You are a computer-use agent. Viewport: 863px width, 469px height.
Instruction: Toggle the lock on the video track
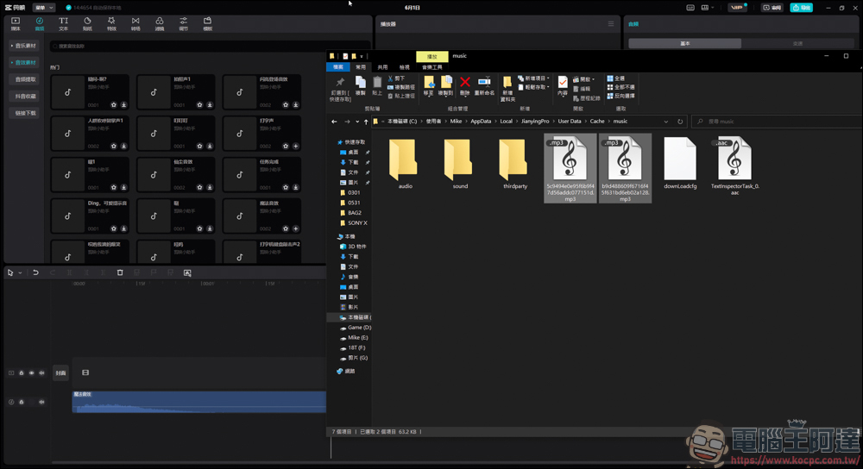point(22,373)
